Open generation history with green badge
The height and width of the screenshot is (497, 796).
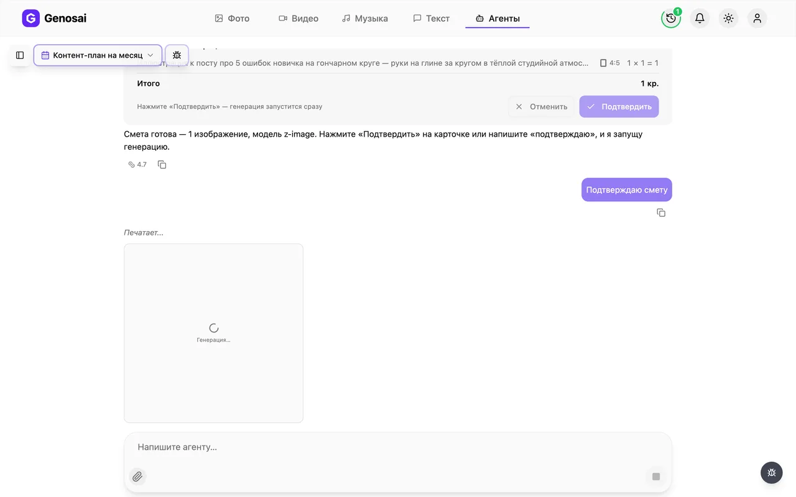tap(671, 18)
